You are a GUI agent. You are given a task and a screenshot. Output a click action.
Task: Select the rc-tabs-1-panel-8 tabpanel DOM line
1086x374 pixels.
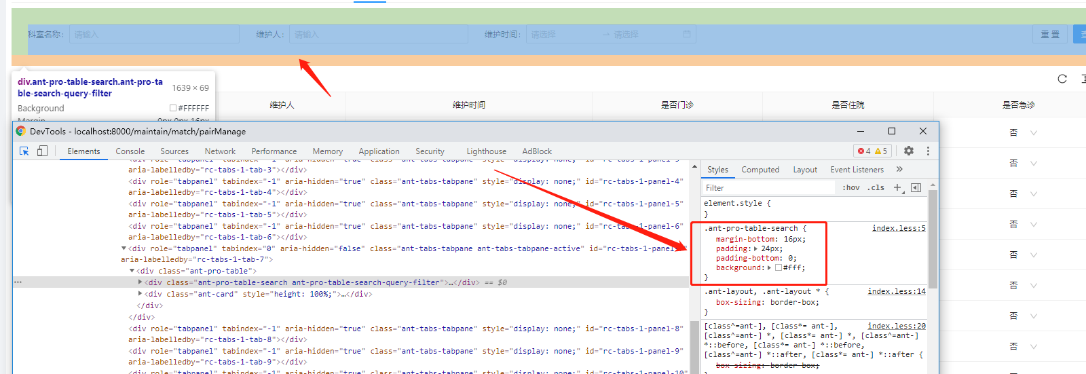405,334
